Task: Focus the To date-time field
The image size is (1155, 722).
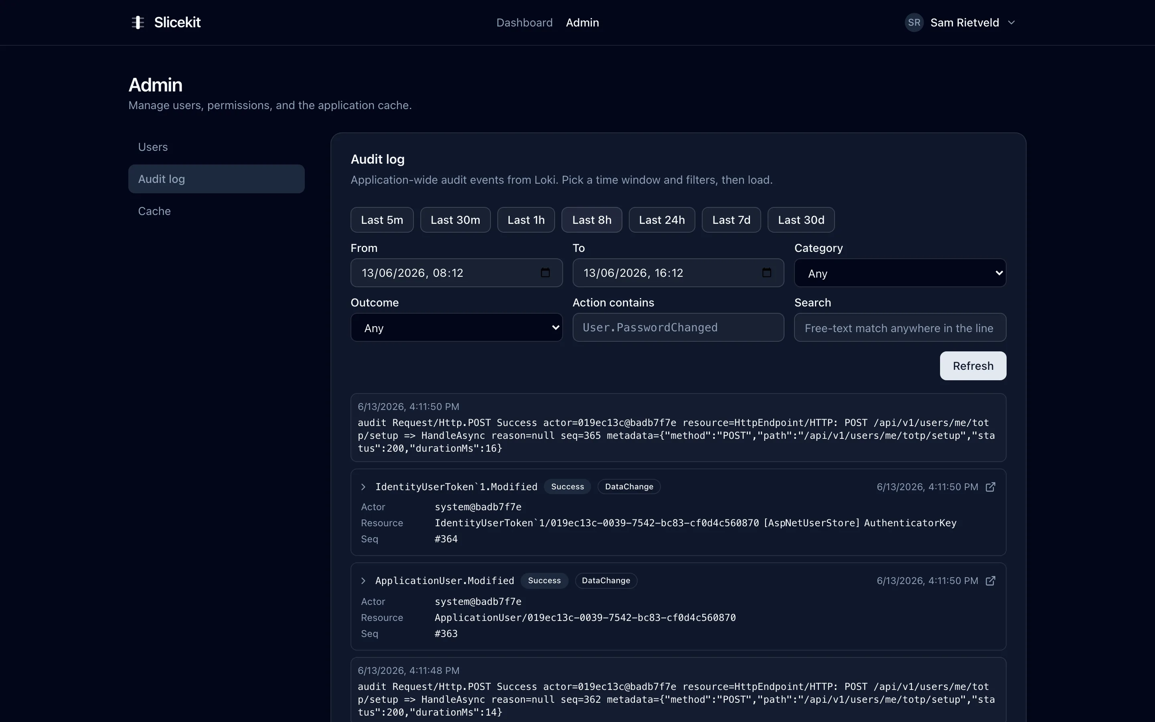Action: (x=678, y=273)
